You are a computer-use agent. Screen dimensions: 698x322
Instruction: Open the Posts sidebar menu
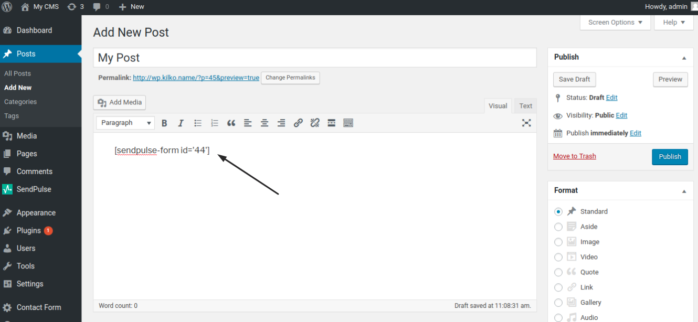click(x=40, y=54)
